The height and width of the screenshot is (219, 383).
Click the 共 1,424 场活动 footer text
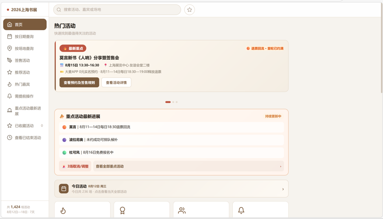(18, 207)
